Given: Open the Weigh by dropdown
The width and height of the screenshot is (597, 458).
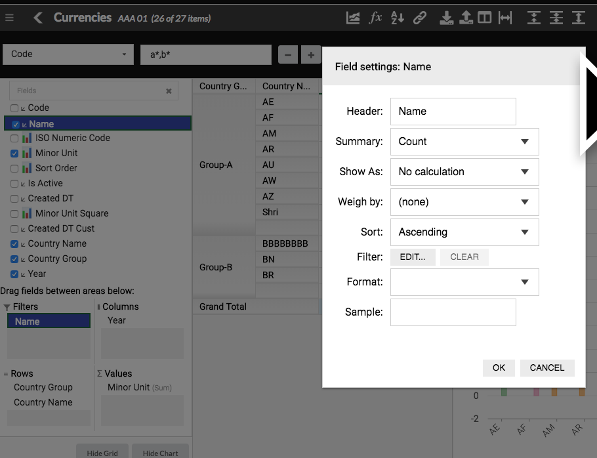Looking at the screenshot, I should pos(464,202).
